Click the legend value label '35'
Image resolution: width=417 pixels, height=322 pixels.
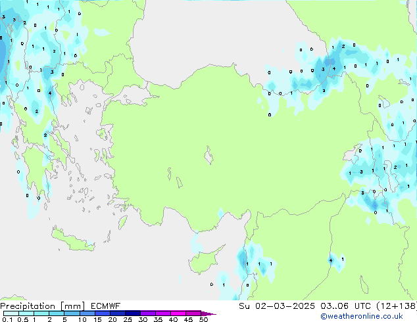click(x=158, y=319)
